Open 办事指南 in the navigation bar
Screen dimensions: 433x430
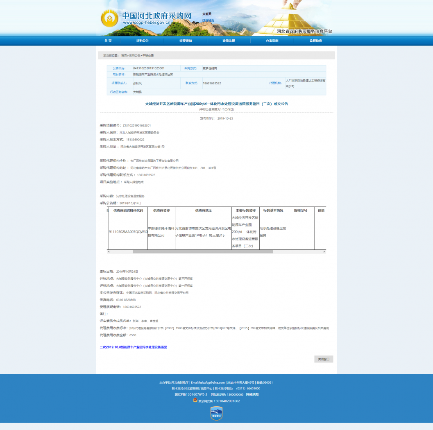click(272, 41)
